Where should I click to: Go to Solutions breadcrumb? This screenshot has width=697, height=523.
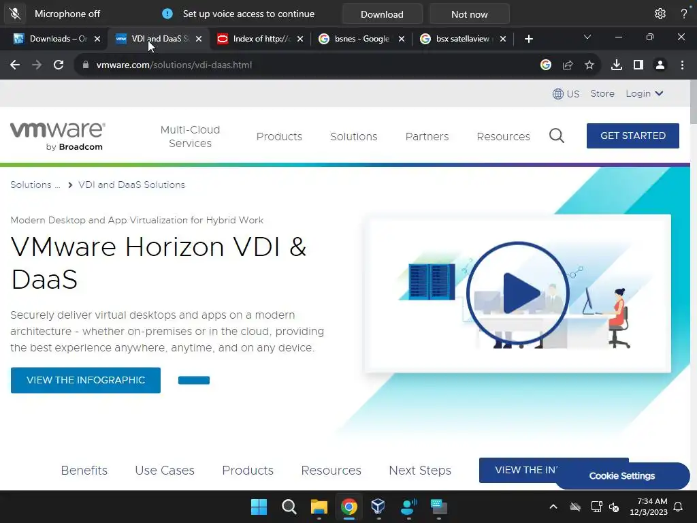click(35, 185)
